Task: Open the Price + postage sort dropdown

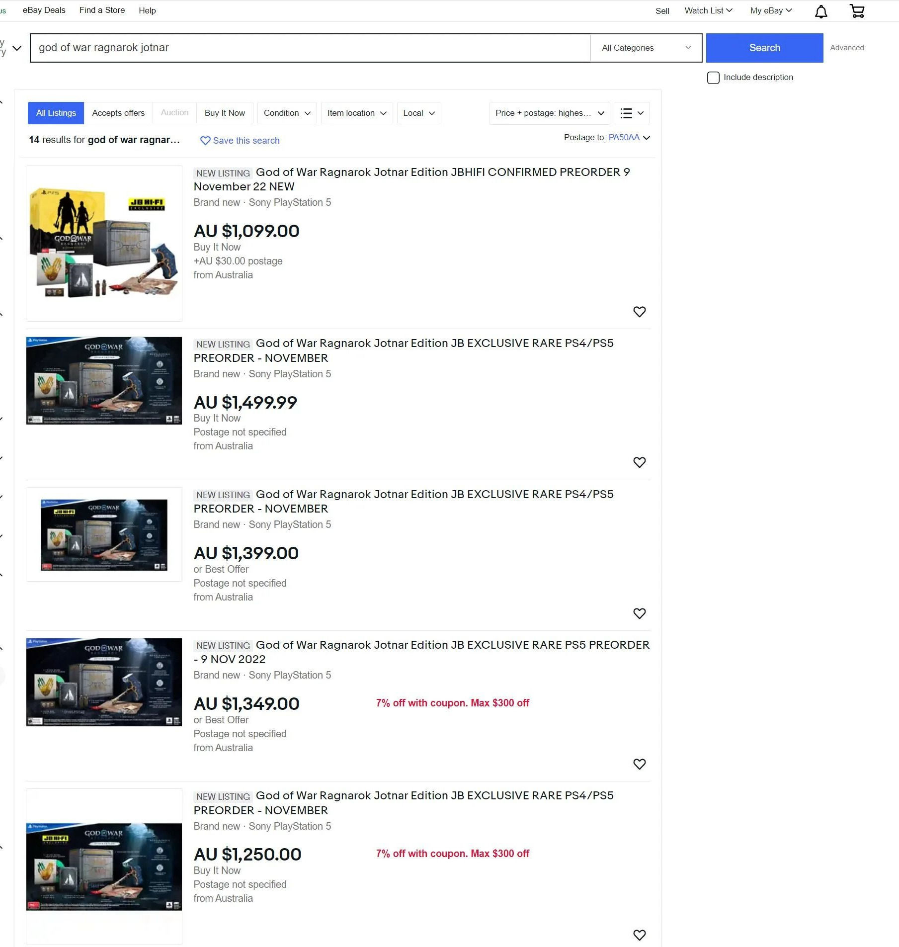Action: pos(550,113)
